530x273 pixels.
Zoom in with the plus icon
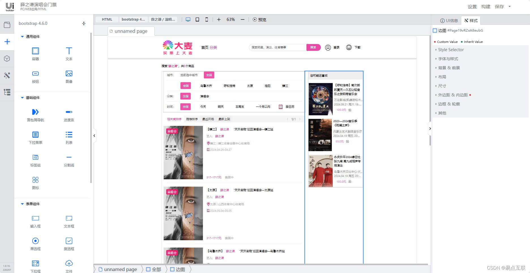click(219, 19)
